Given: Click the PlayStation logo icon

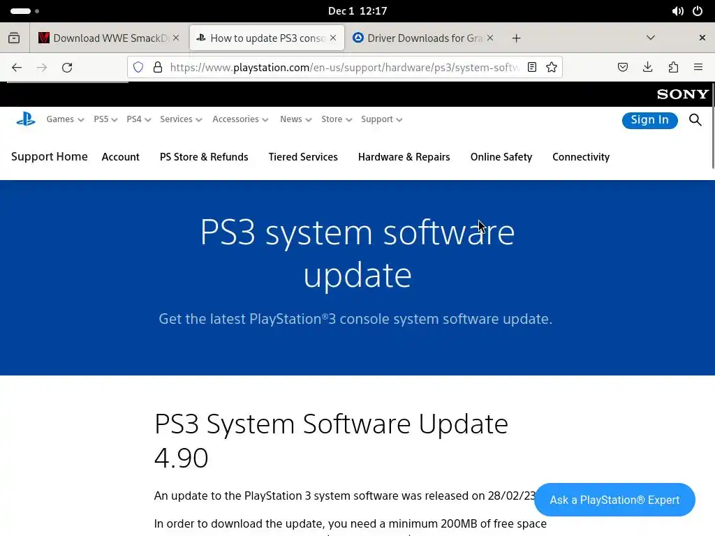Looking at the screenshot, I should (26, 119).
